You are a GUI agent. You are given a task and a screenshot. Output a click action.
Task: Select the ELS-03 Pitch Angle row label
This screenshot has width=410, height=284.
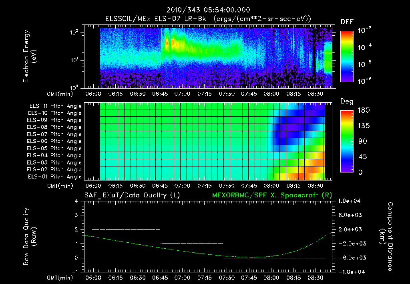point(54,163)
